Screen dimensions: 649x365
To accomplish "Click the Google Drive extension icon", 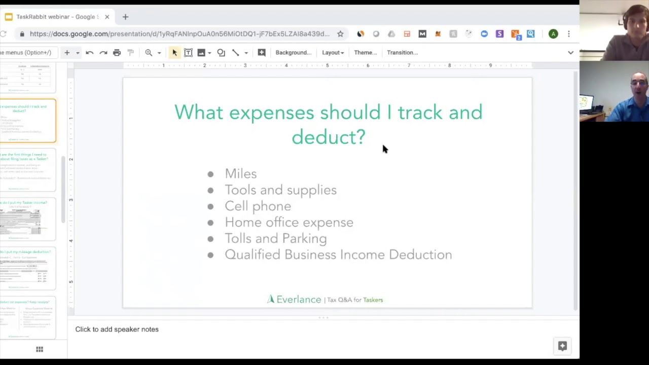I will pyautogui.click(x=391, y=34).
